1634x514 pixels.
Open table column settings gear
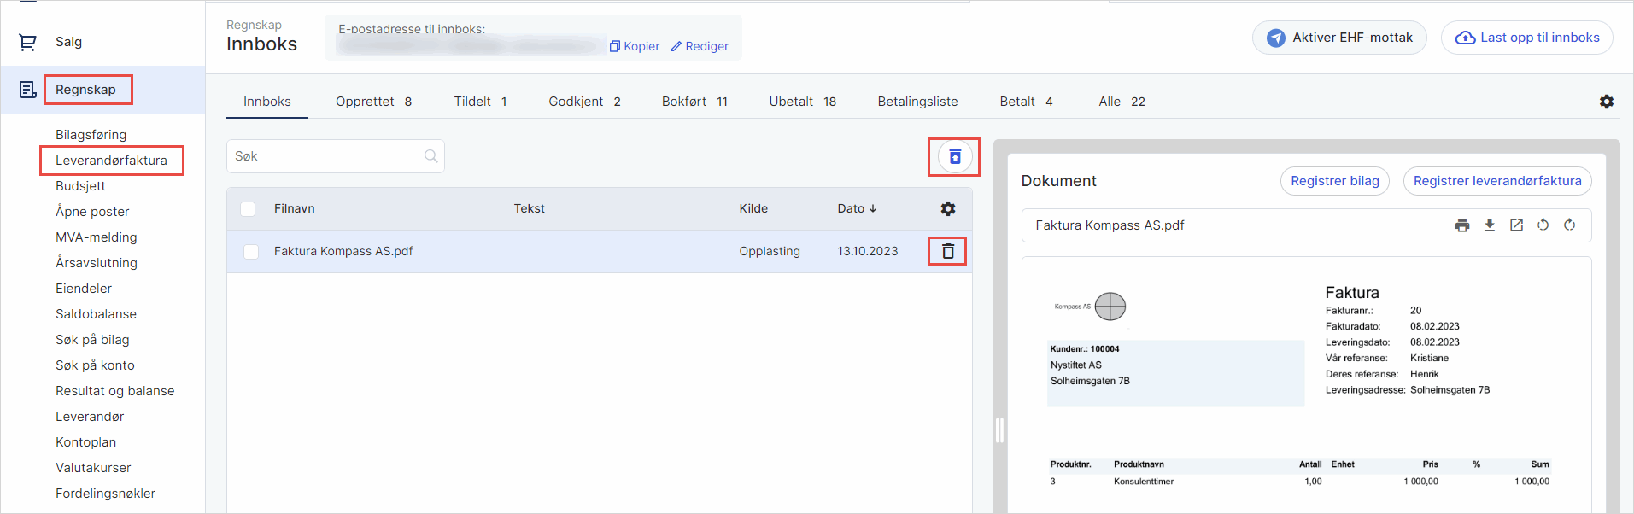coord(948,208)
